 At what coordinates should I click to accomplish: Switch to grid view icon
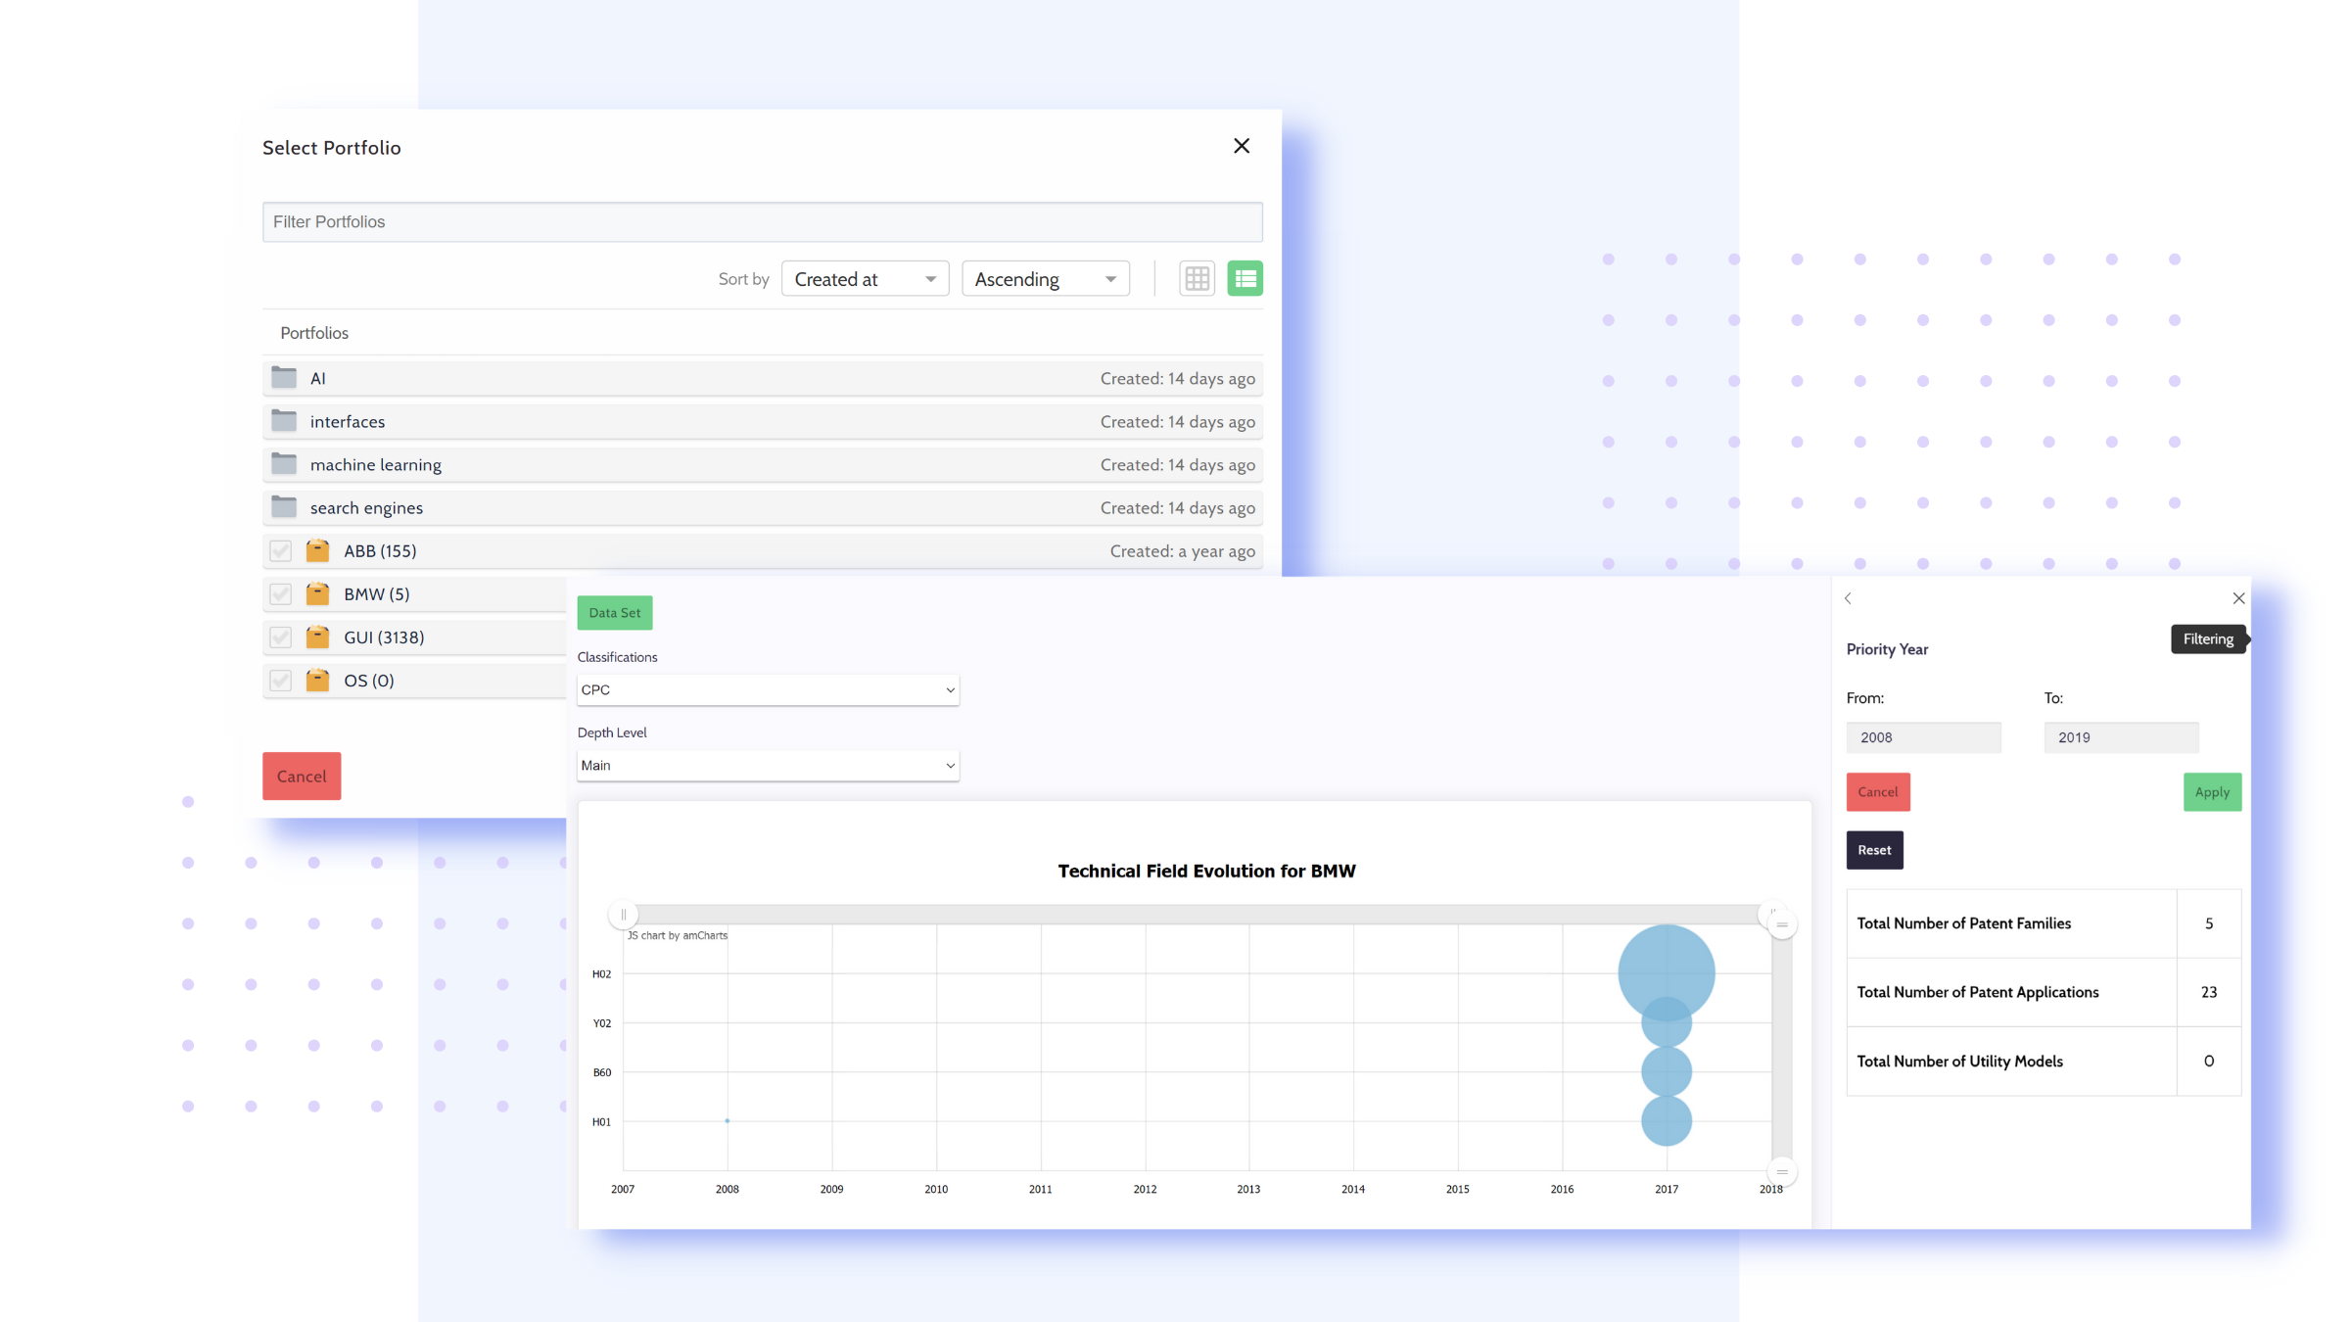(x=1197, y=279)
